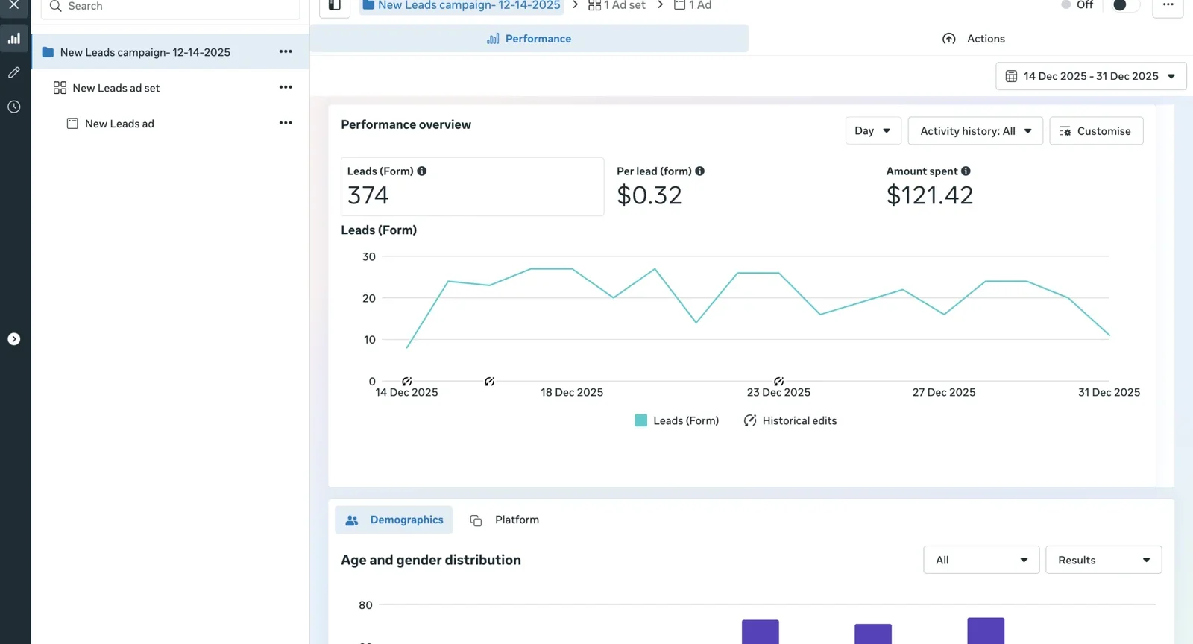Open the Day granularity dropdown
The image size is (1193, 644).
click(872, 131)
